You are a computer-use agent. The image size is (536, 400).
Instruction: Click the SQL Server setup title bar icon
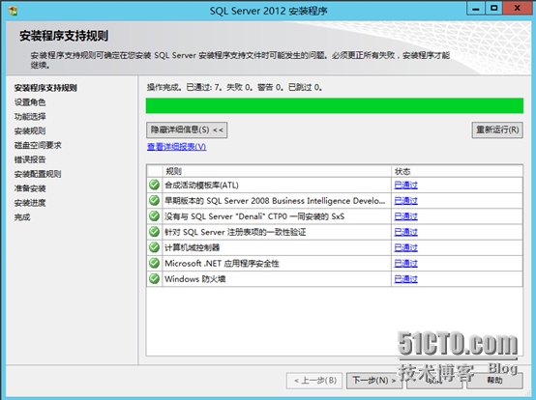[x=13, y=11]
